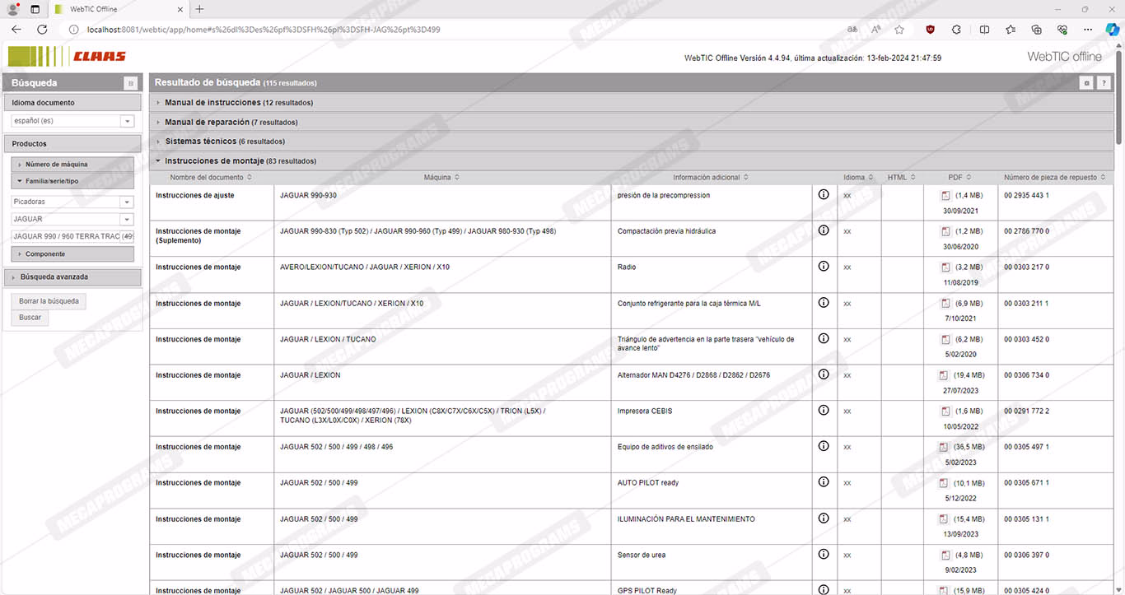Screen dimensions: 1125x595
Task: Switch to the WebTIC Offline browser tab
Action: (x=115, y=9)
